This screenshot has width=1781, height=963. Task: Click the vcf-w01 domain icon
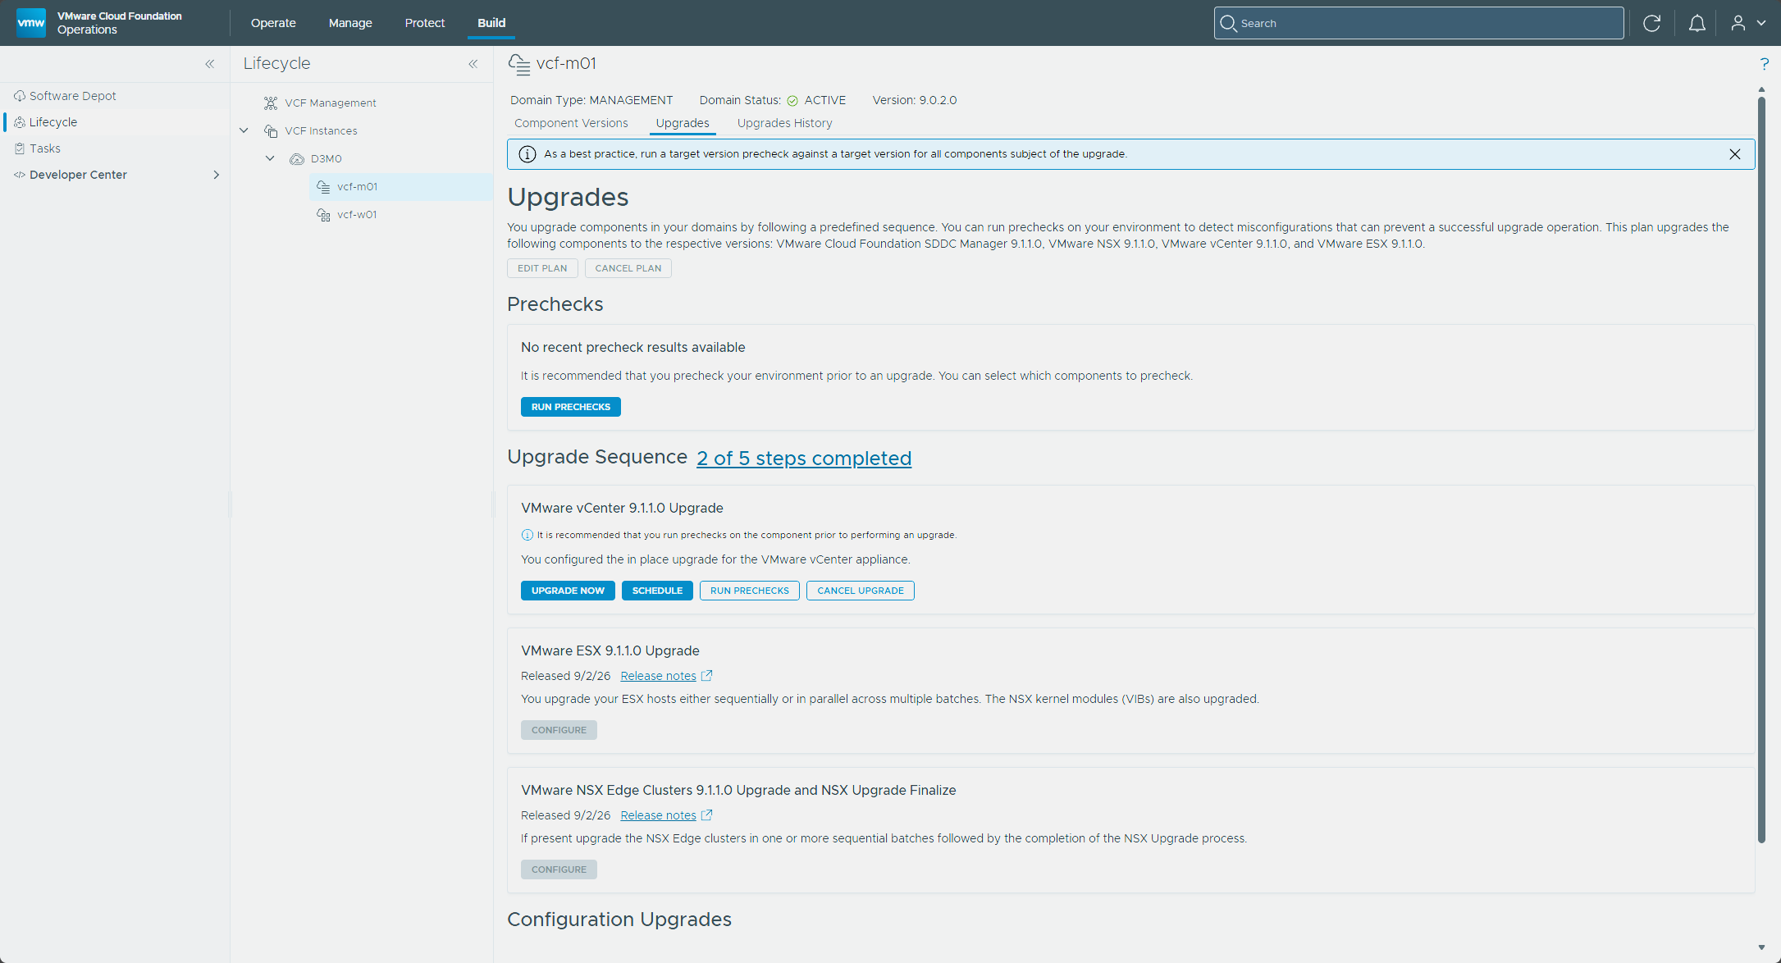pyautogui.click(x=323, y=214)
